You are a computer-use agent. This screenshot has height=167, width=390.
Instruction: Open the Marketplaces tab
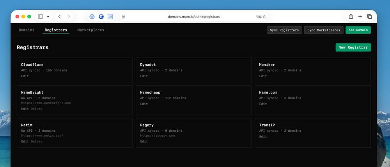pyautogui.click(x=91, y=30)
